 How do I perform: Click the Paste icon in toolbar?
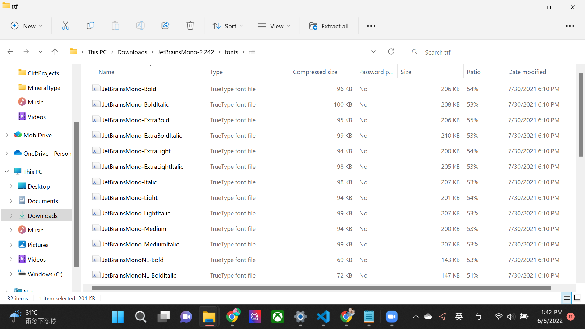click(x=115, y=26)
